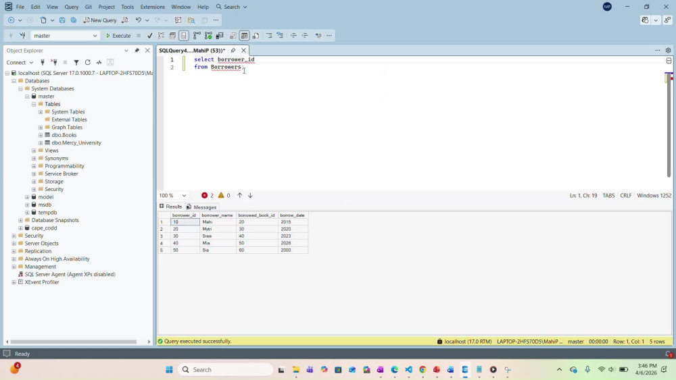Click the Object Explorer horizontal scrollbar
The height and width of the screenshot is (380, 676).
click(x=73, y=342)
